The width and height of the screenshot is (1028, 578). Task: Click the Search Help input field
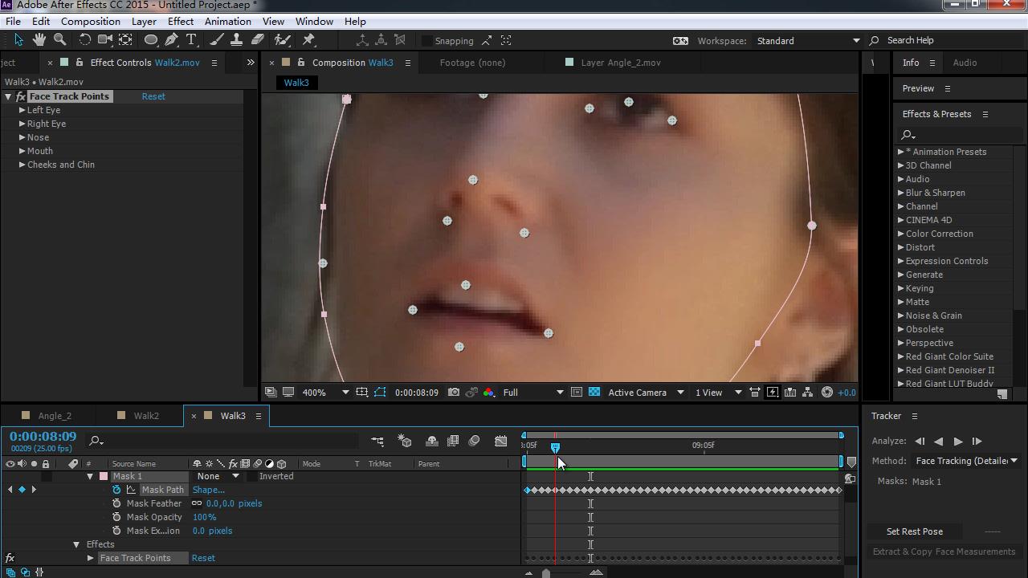coord(954,41)
